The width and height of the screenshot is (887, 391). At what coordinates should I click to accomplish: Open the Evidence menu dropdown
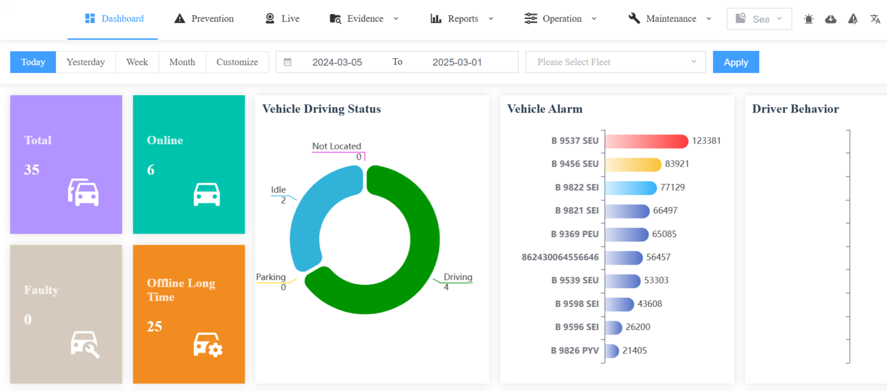(364, 18)
